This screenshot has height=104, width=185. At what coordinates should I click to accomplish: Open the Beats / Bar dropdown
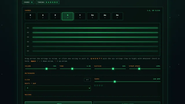point(58,88)
